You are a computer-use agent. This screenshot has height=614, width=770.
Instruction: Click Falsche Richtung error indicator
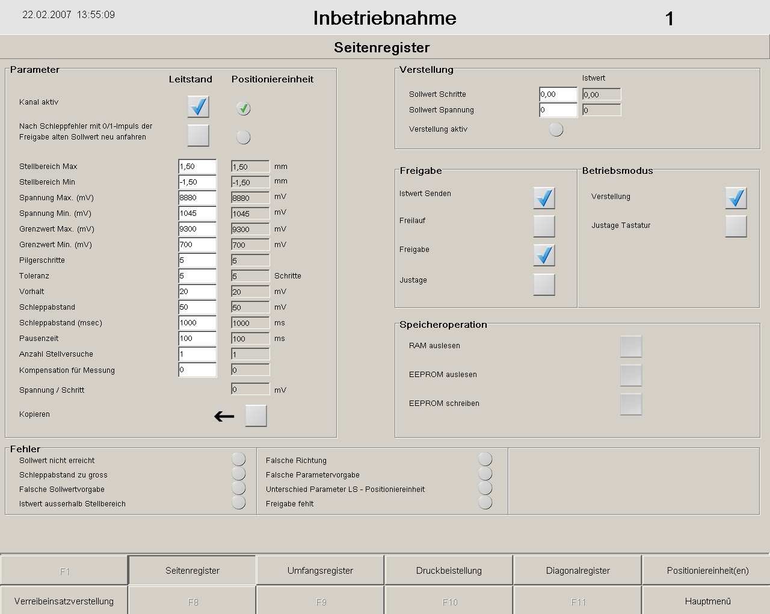pyautogui.click(x=485, y=459)
